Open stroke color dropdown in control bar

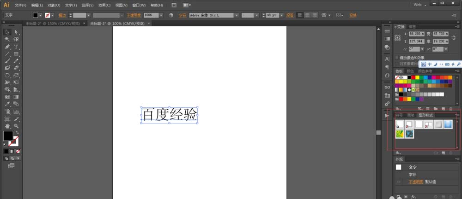(x=53, y=15)
